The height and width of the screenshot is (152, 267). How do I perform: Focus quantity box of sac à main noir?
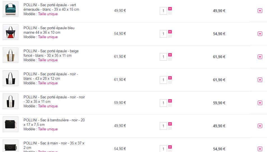(x=163, y=149)
